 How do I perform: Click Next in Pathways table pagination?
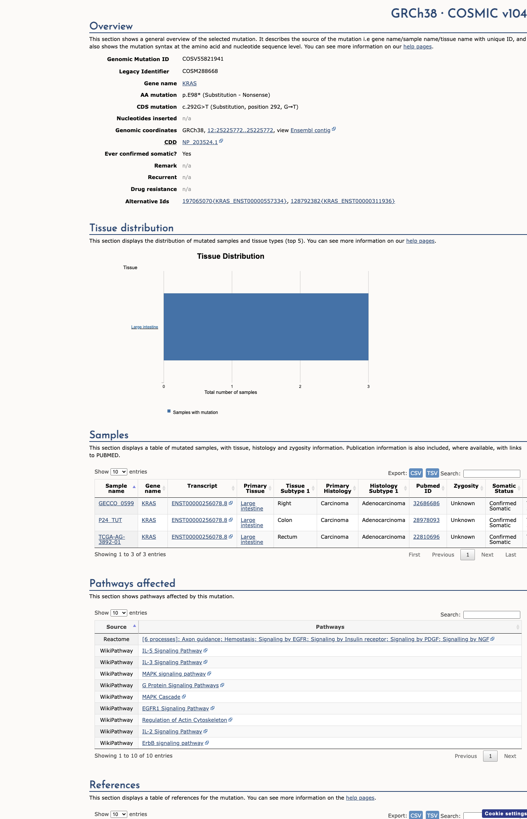[510, 756]
